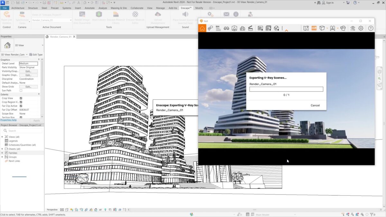Open the Properties help link

(8, 120)
